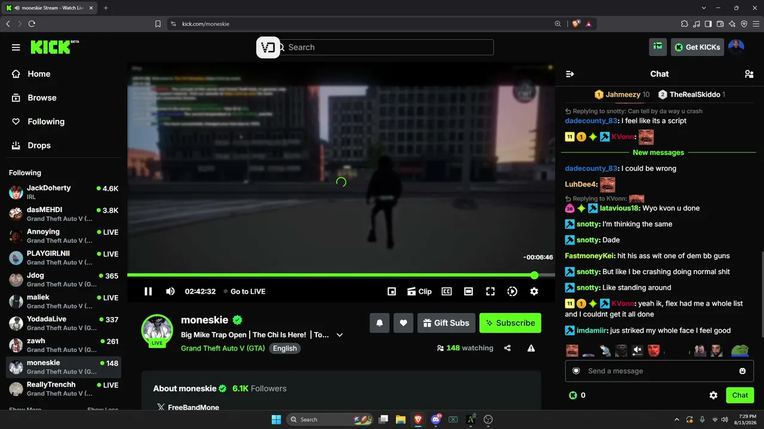Open FreeBandMone X link
This screenshot has width=764, height=429.
[188, 408]
